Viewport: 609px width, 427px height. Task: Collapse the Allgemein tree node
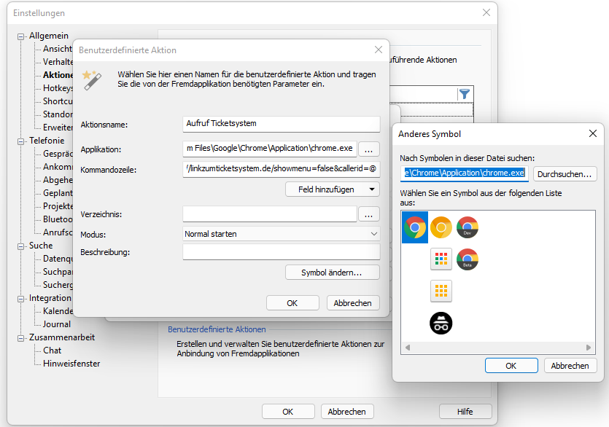pos(21,36)
